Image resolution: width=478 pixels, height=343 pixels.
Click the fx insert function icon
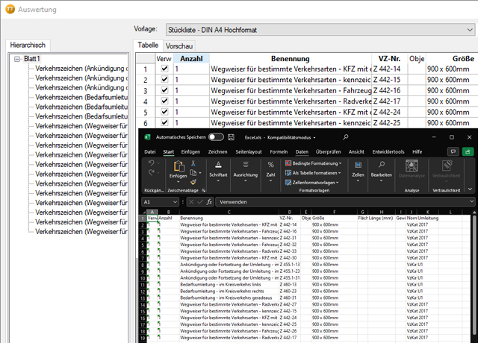click(209, 202)
